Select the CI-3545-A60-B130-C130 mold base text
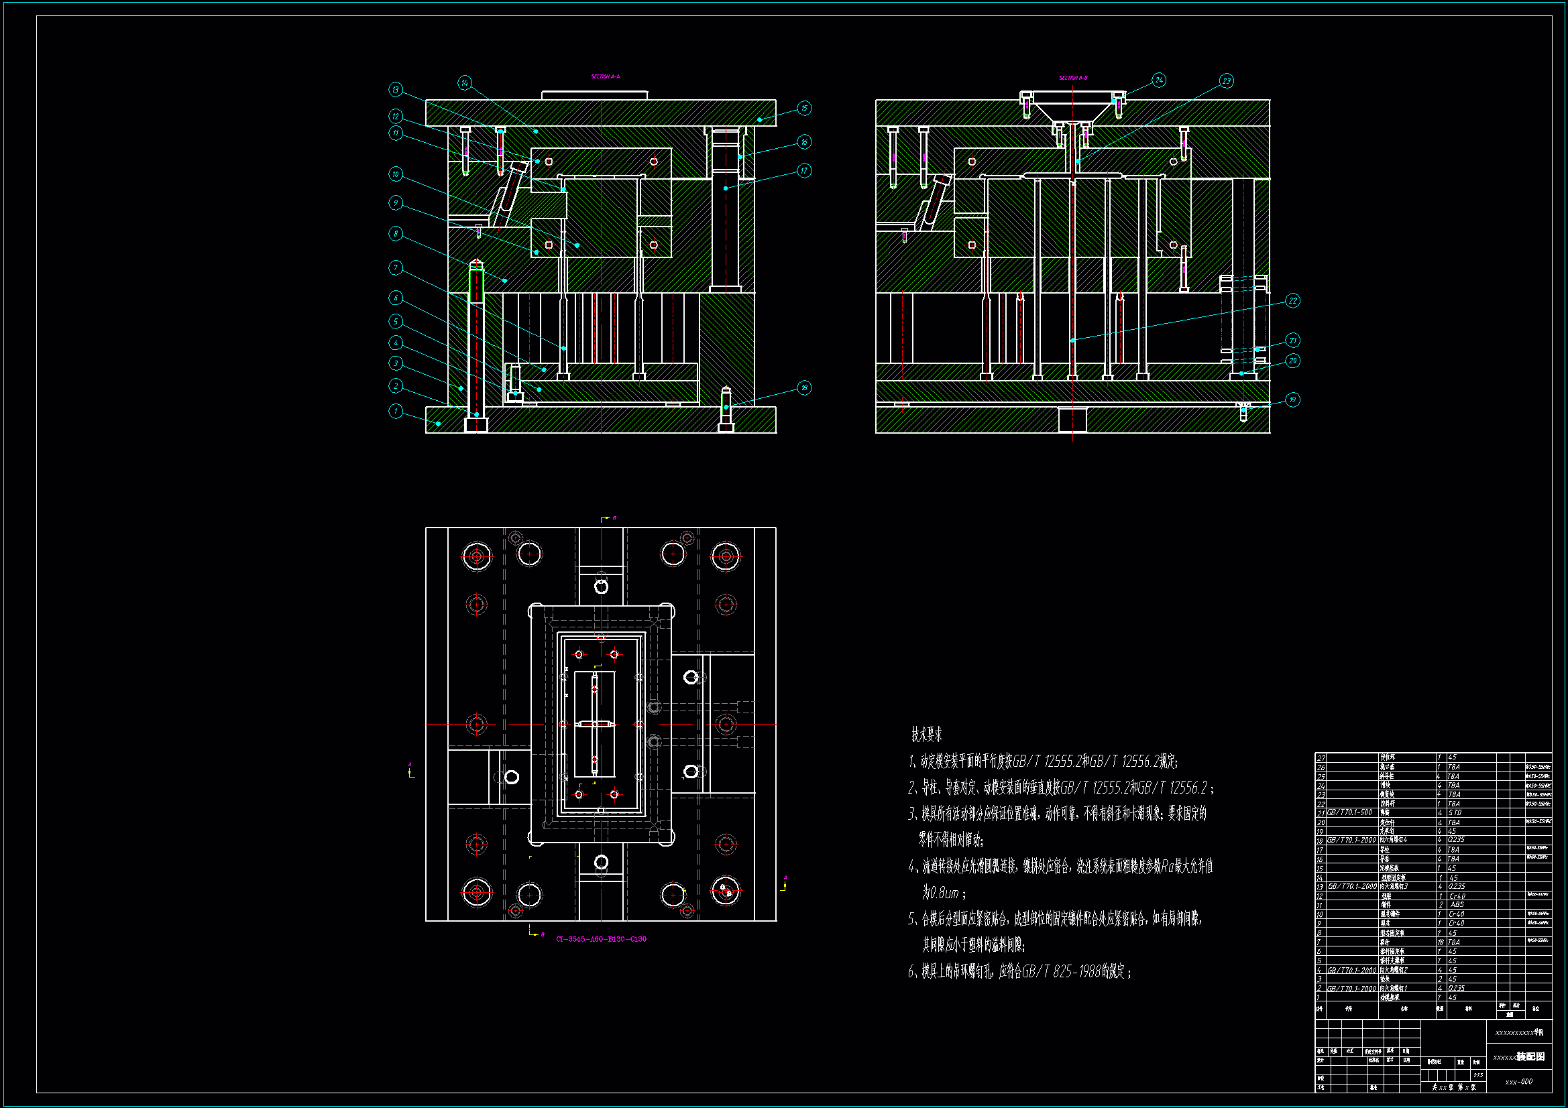 pyautogui.click(x=601, y=939)
